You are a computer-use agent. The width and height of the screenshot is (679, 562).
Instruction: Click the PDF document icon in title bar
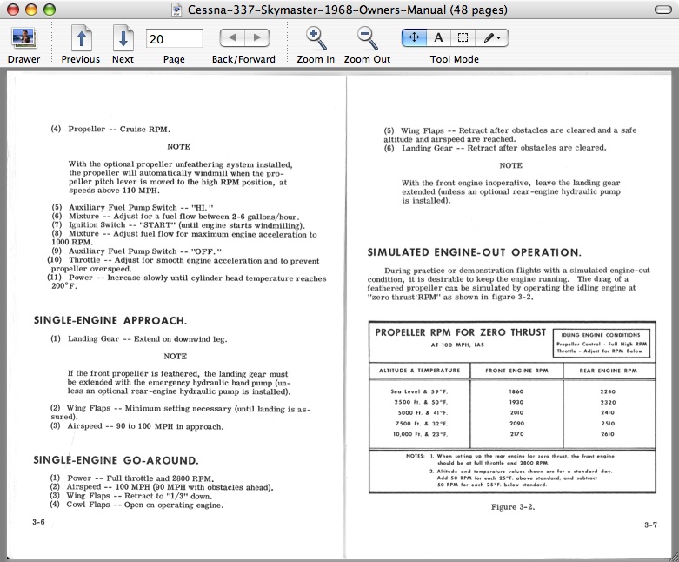click(x=177, y=10)
